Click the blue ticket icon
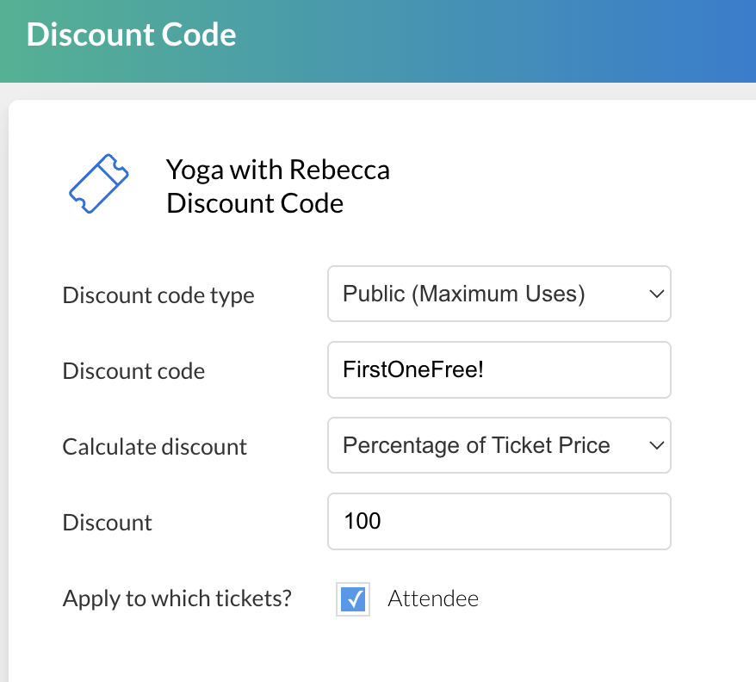 point(98,183)
